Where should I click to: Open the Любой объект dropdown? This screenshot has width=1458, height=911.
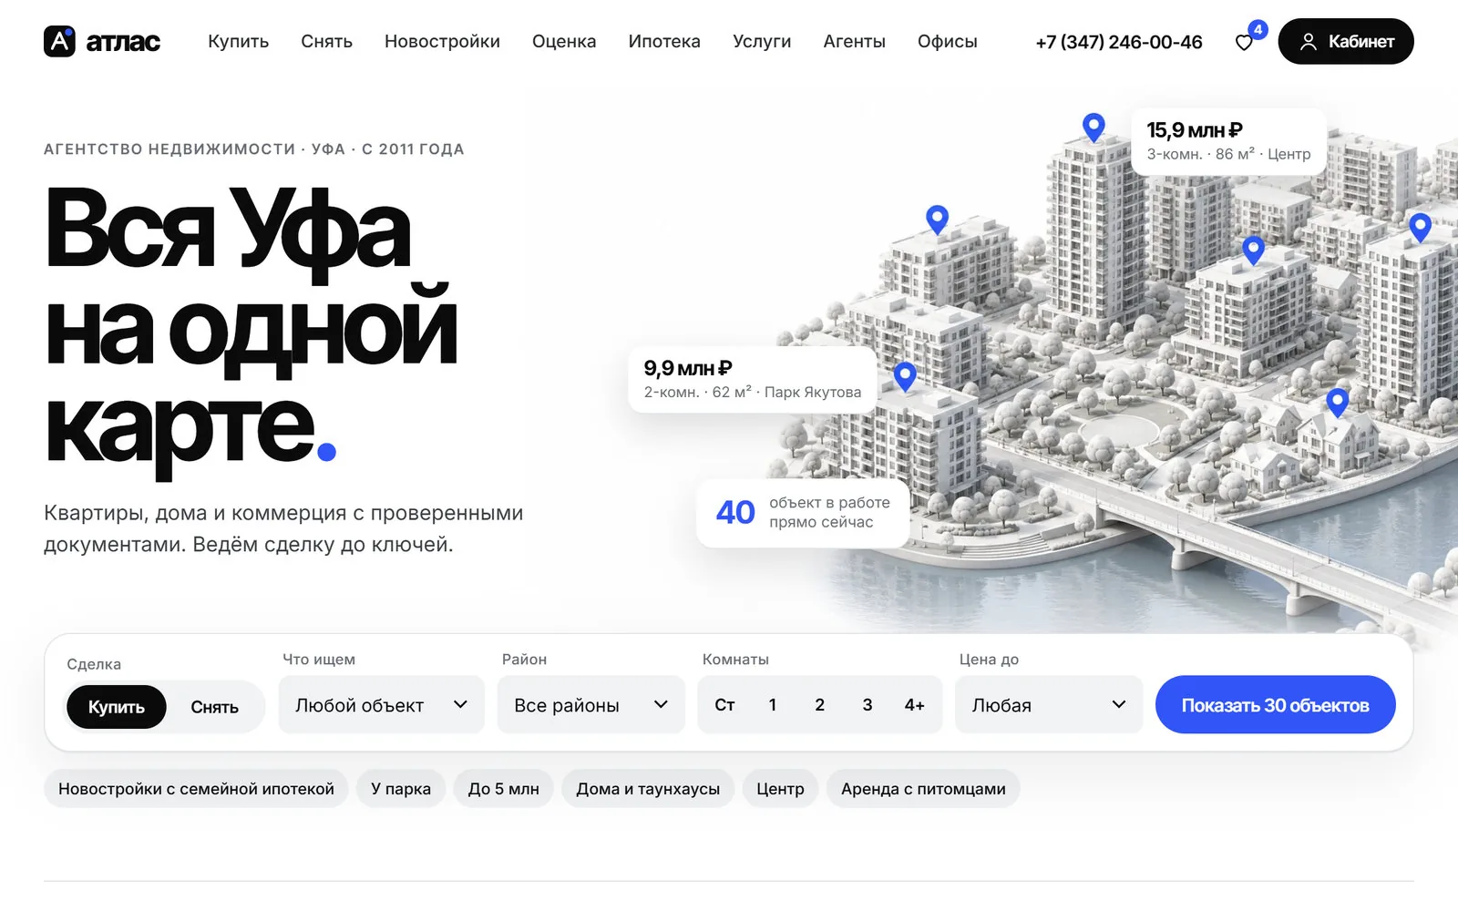(381, 704)
